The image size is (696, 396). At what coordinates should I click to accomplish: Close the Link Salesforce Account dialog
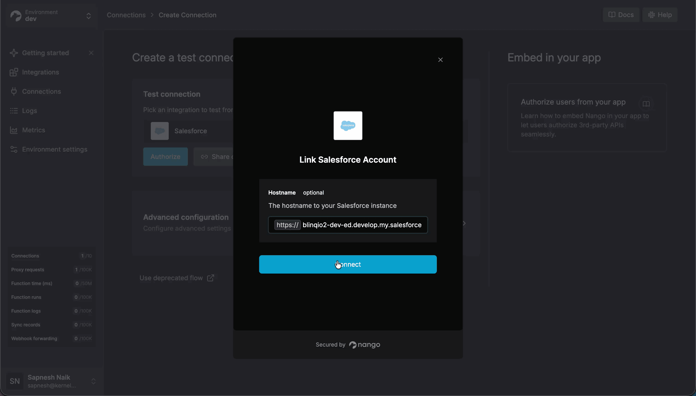(x=440, y=60)
